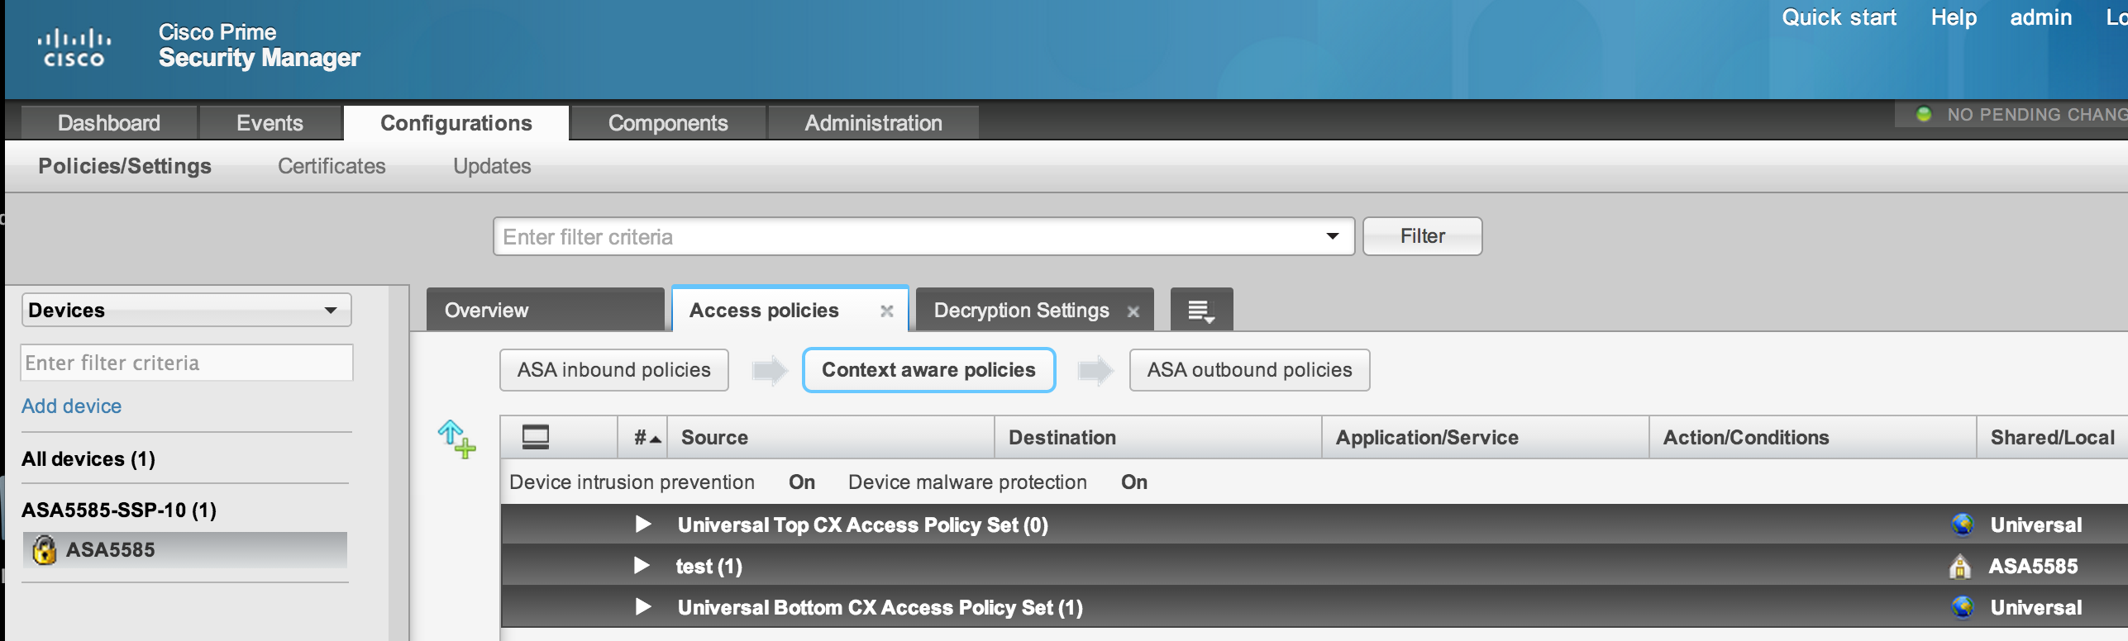This screenshot has height=641, width=2128.
Task: Expand Universal Bottom CX Access Policy Set
Action: [642, 607]
